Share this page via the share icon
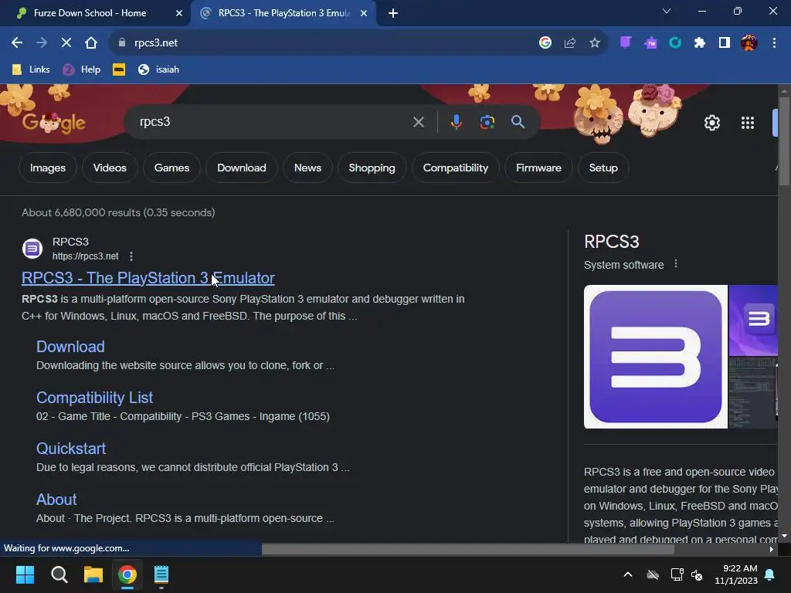The height and width of the screenshot is (593, 791). 570,43
